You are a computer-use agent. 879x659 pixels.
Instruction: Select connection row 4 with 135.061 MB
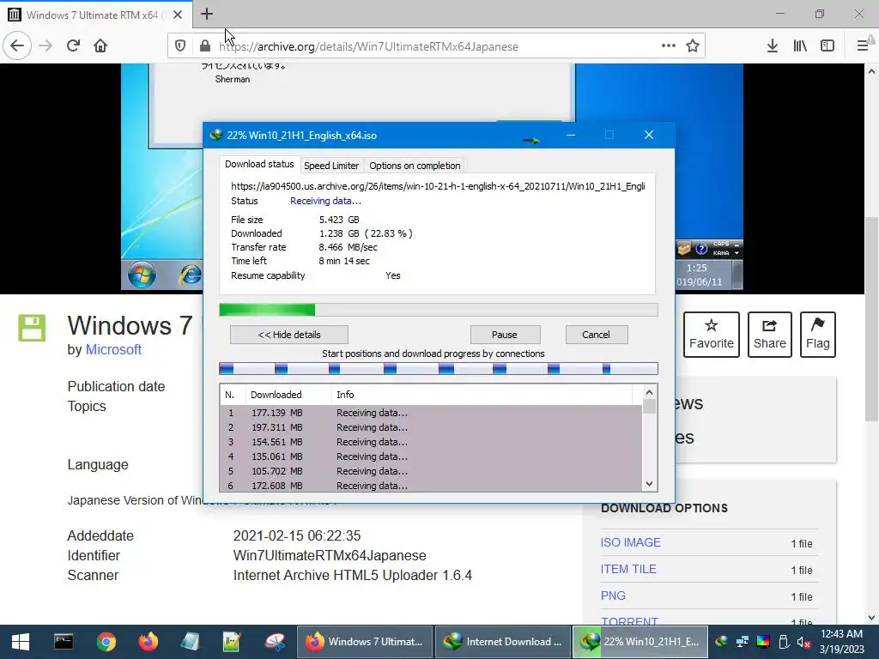[x=431, y=456]
